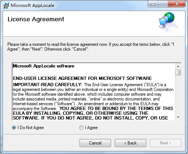This screenshot has height=154, width=188.
Task: Click inside the license agreement text box
Action: (x=94, y=92)
